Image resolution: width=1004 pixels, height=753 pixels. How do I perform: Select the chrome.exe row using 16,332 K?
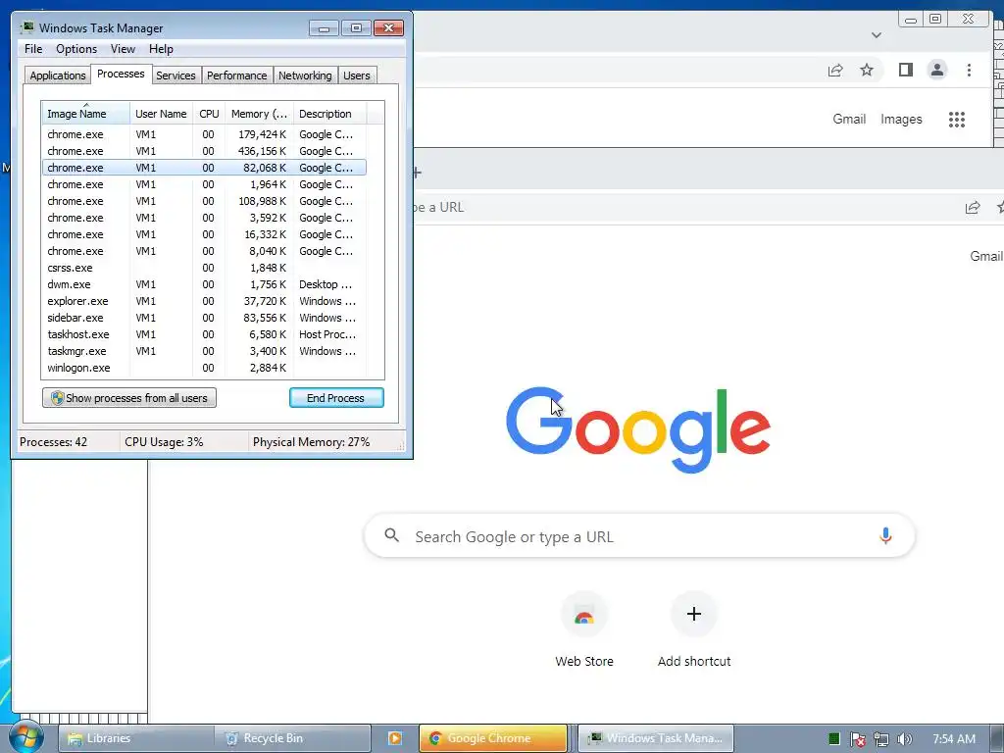204,234
